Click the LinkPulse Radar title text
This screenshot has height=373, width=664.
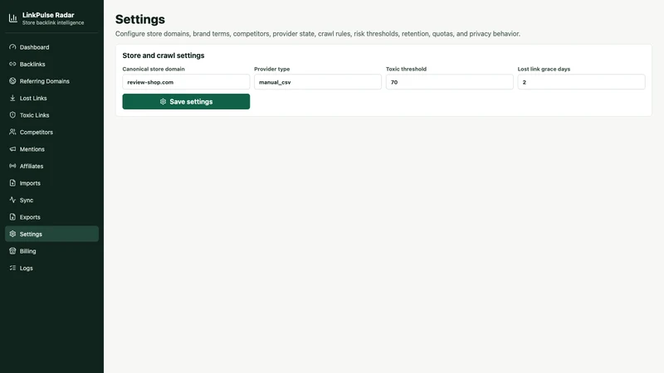[x=48, y=15]
